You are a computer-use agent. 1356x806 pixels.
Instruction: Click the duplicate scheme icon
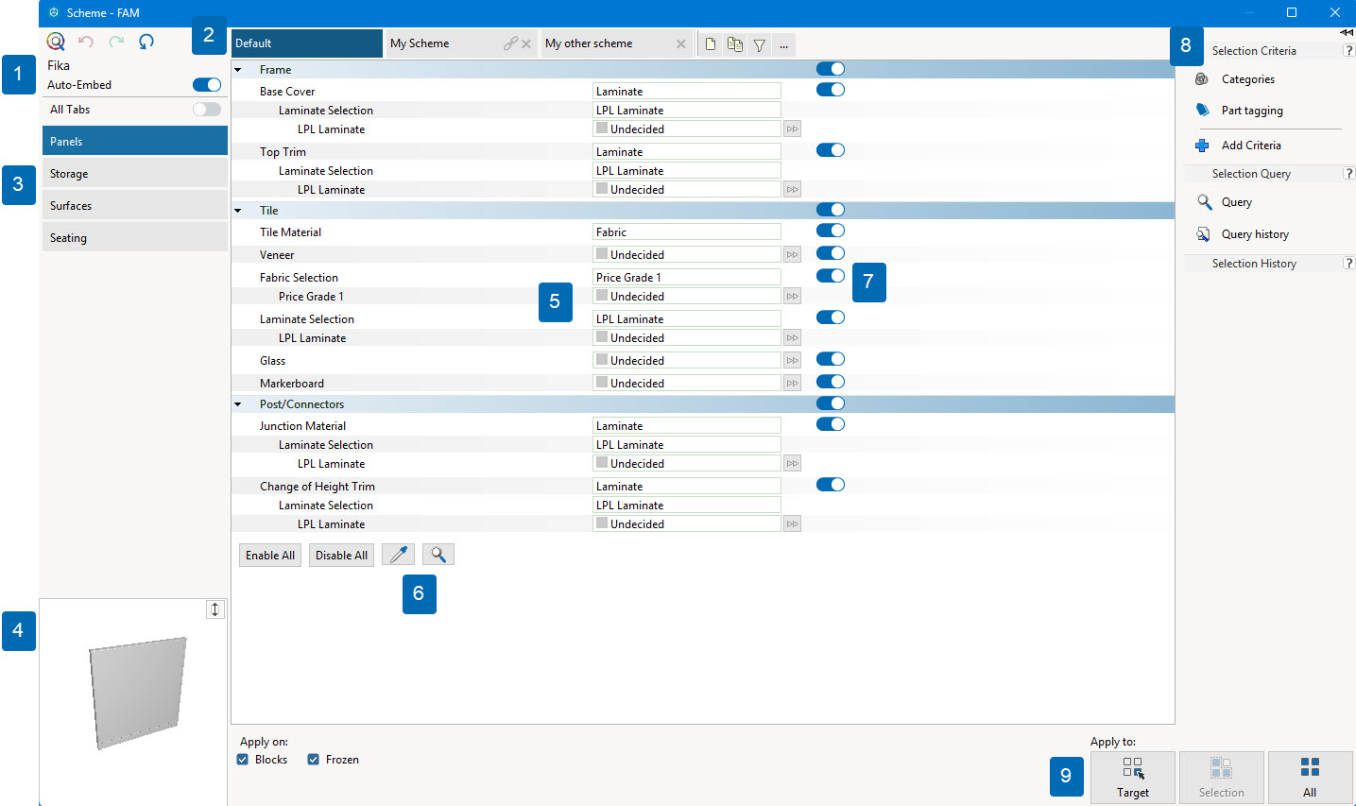[x=735, y=44]
